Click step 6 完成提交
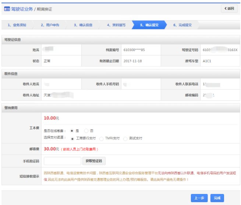The image size is (241, 205). 182,25
